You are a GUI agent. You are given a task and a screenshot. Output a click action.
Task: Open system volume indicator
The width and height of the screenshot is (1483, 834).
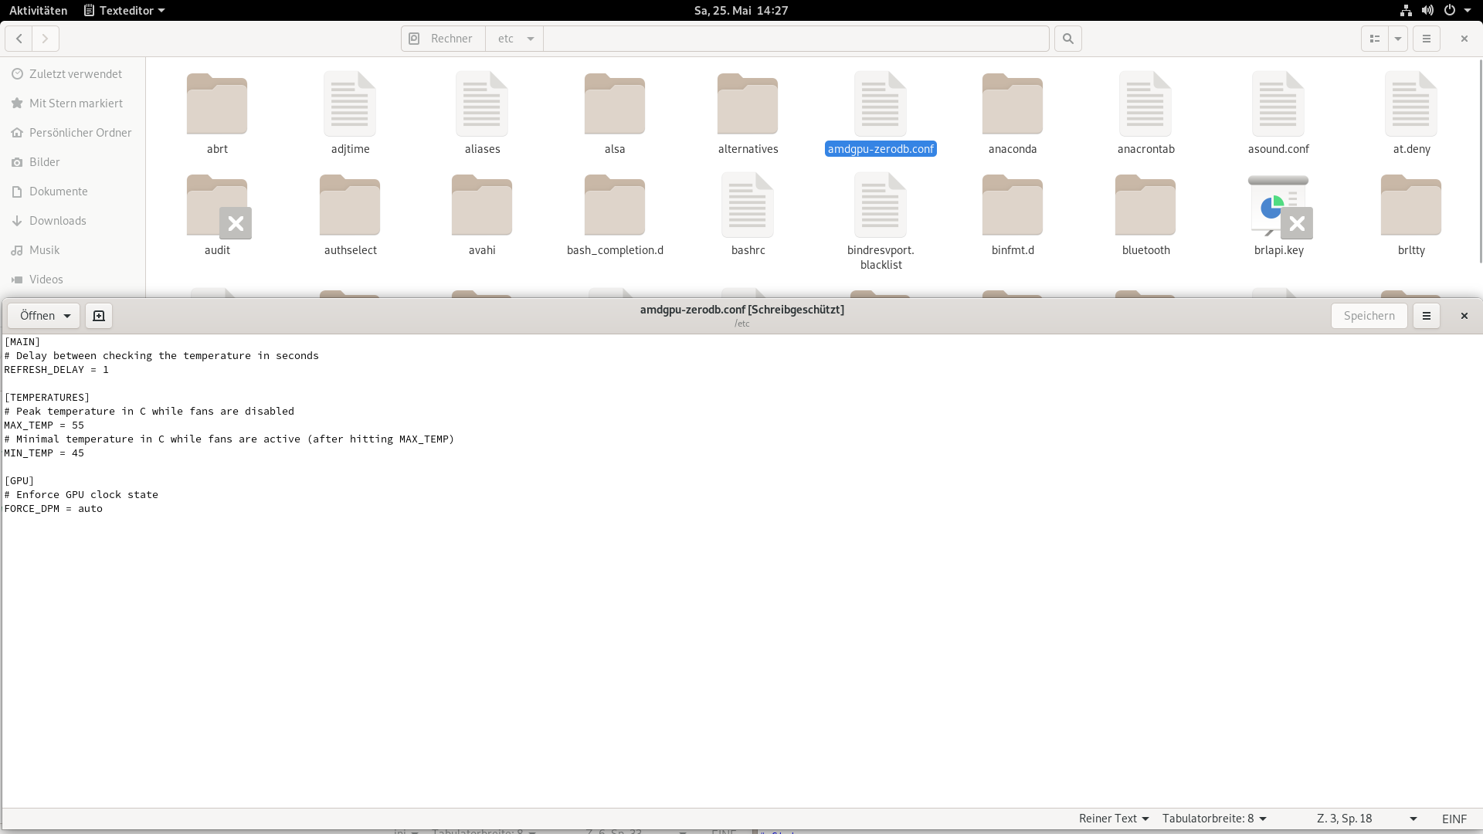click(x=1427, y=10)
